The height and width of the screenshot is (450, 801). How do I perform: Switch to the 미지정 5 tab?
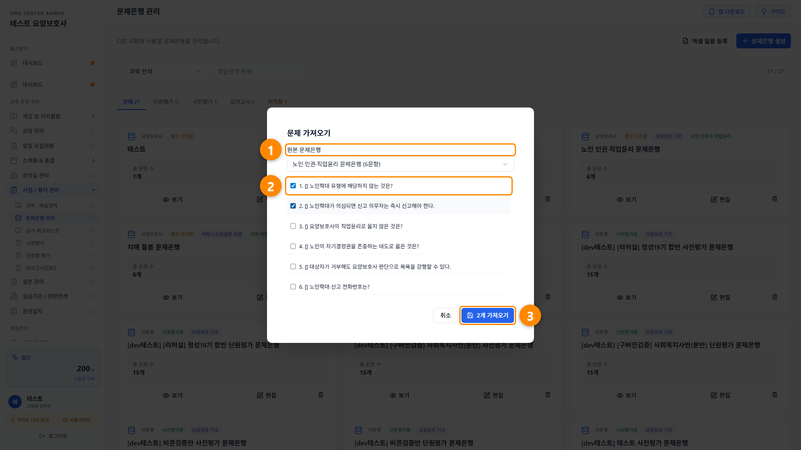[277, 102]
